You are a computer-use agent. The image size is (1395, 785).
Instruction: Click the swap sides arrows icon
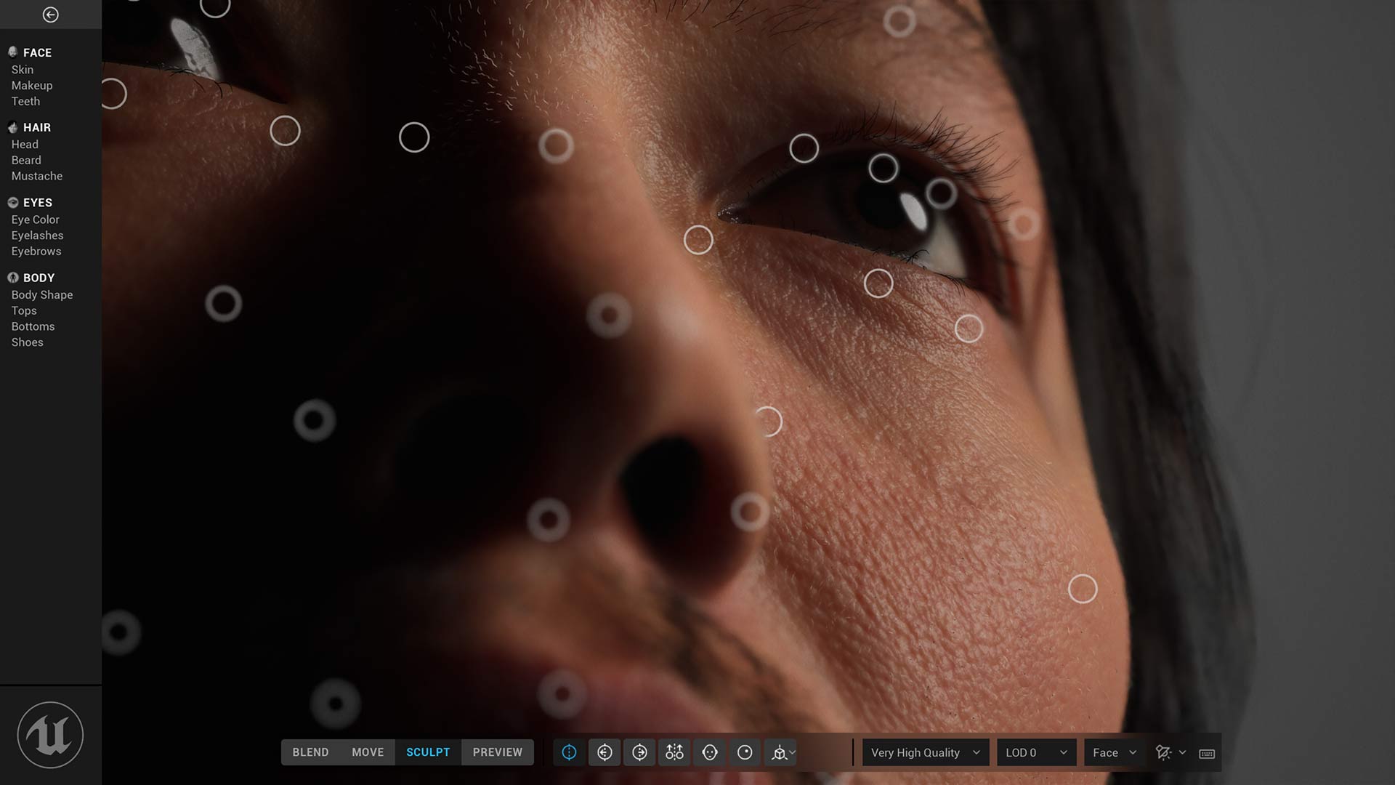[x=674, y=752]
